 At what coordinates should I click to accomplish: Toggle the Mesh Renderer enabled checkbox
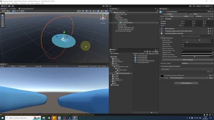[x=164, y=29]
